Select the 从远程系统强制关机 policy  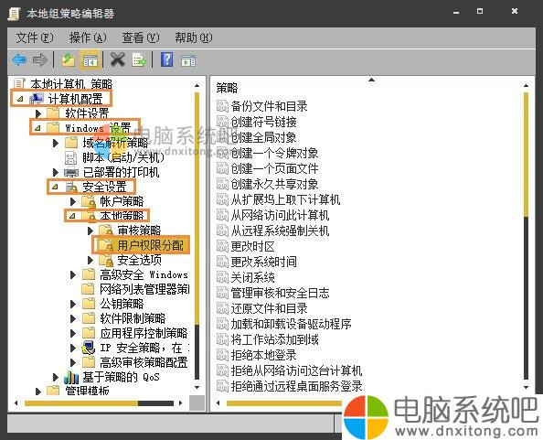click(280, 231)
